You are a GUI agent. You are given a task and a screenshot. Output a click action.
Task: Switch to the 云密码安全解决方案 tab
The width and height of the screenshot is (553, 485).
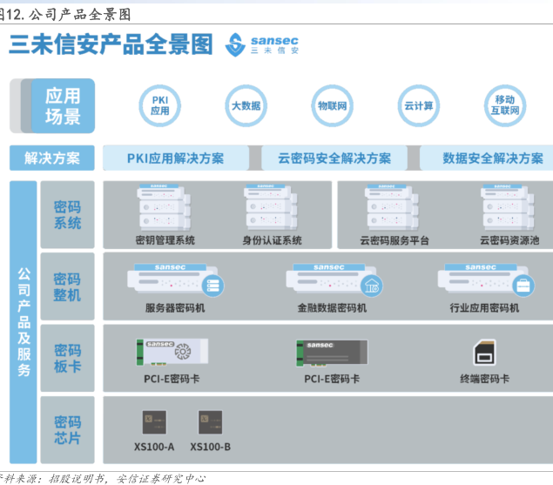click(x=334, y=158)
